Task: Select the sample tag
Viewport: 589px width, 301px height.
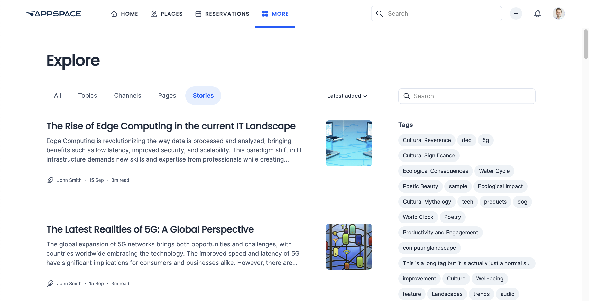Action: [x=458, y=186]
